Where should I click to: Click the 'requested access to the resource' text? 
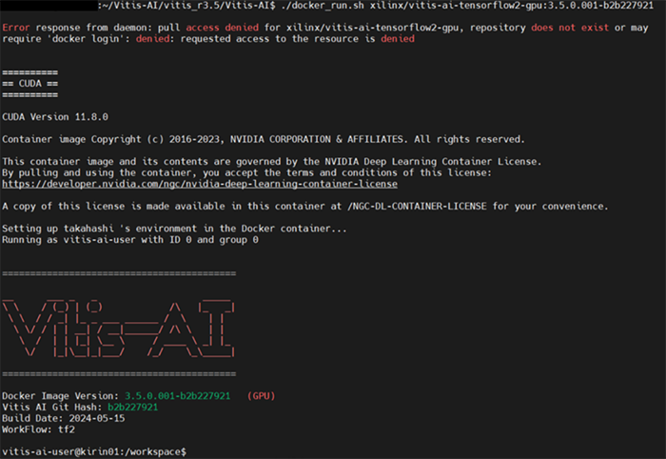(x=273, y=39)
